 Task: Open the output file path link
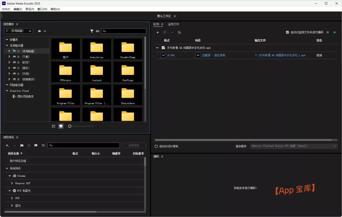coord(280,55)
